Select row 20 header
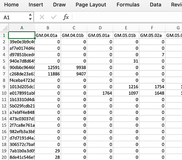 4,157
